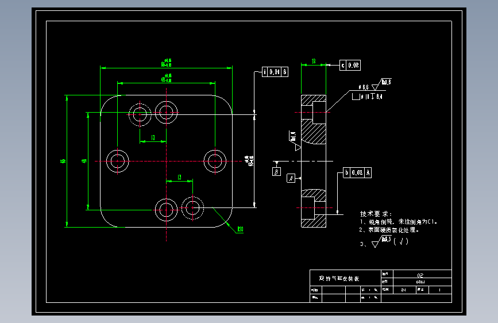
Task: Select the roughness symbol beside the ø6.6 callout
Action: coord(381,84)
